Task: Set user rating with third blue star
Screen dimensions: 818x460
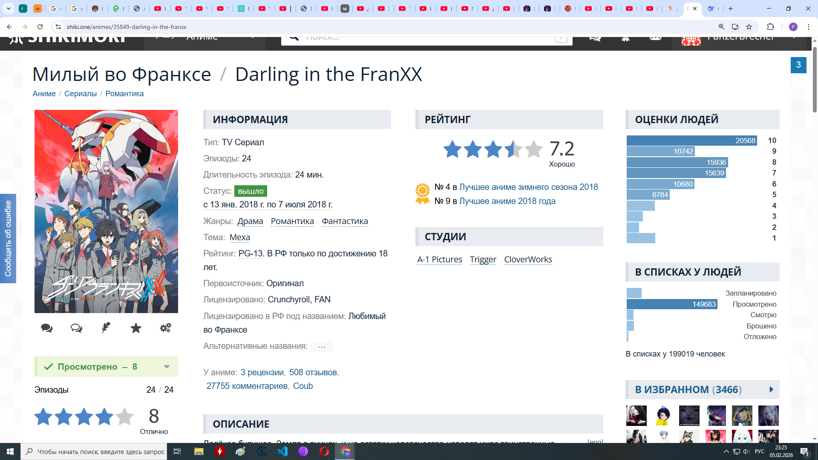Action: 84,417
